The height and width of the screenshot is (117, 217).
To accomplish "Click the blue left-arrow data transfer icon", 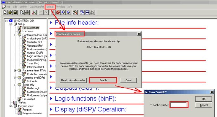I will tap(63, 12).
